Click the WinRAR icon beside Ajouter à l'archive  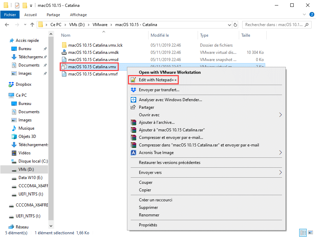click(x=133, y=122)
